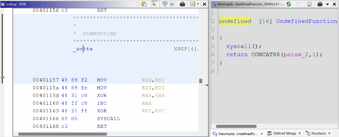Click the Listing overview margin icon
The height and width of the screenshot is (137, 339).
192,4
